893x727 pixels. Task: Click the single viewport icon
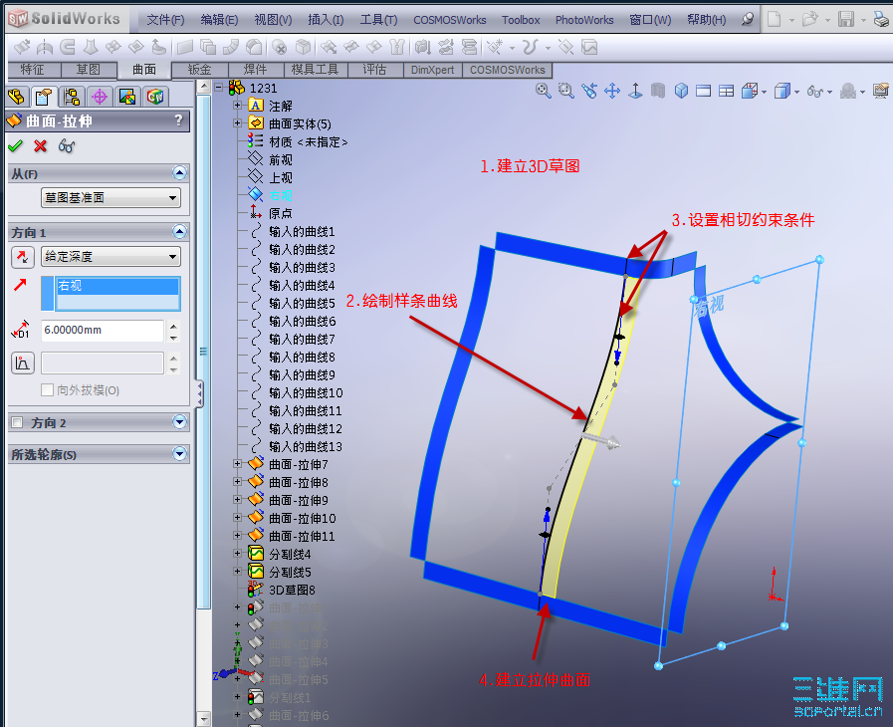[704, 91]
